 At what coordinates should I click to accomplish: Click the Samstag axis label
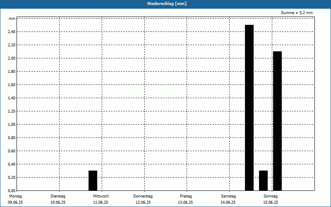(228, 196)
